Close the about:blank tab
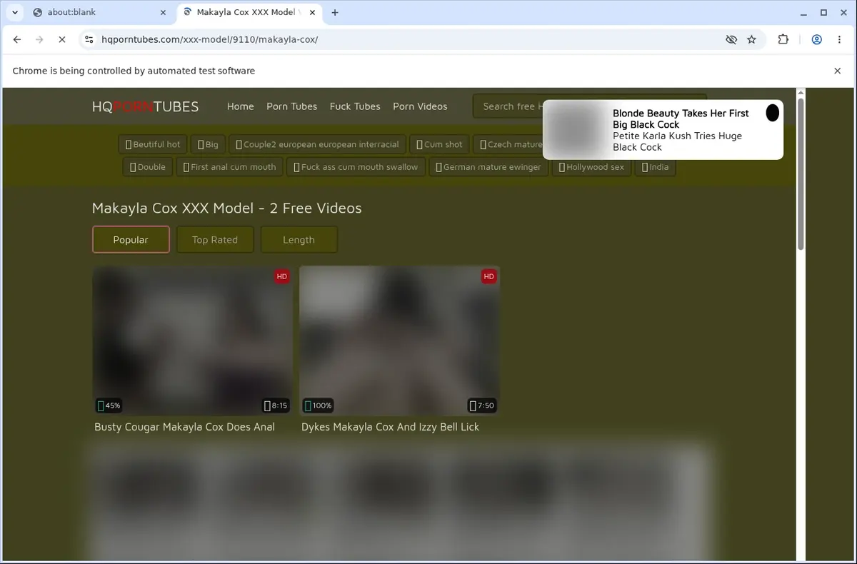This screenshot has width=857, height=564. pyautogui.click(x=163, y=12)
